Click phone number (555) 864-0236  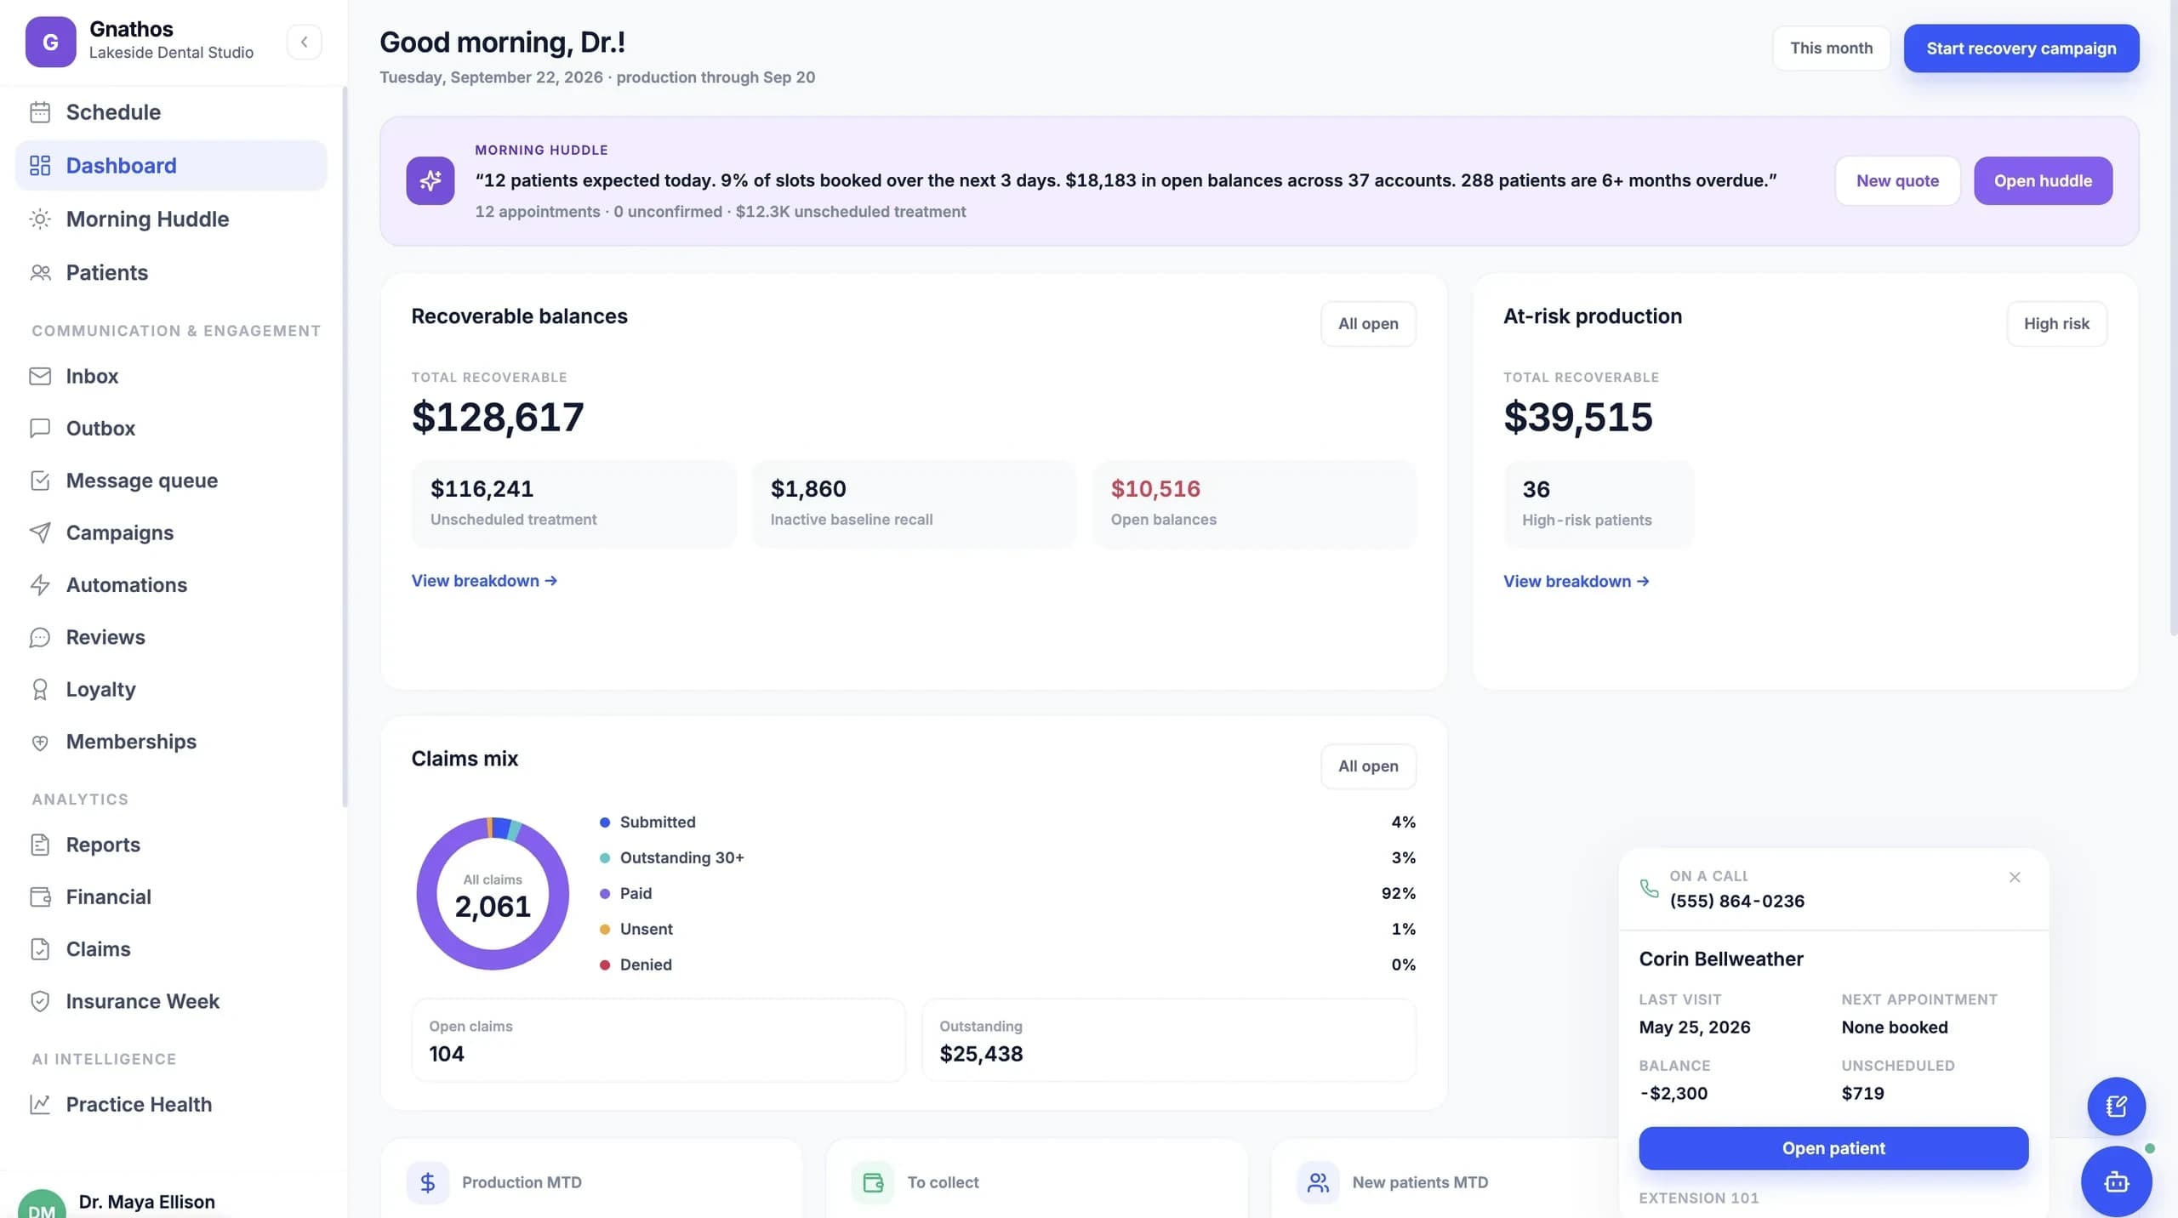[x=1736, y=901]
